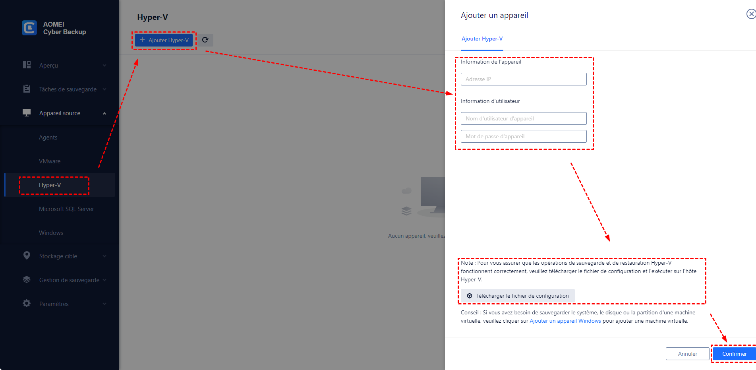
Task: Click the Gestion de sauvegarde layers icon
Action: coord(27,279)
